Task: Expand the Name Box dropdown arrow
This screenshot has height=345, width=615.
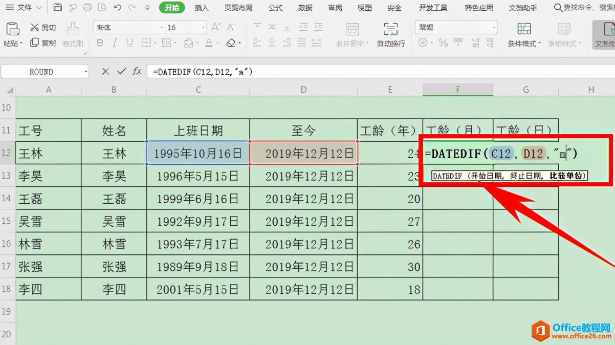Action: 85,72
